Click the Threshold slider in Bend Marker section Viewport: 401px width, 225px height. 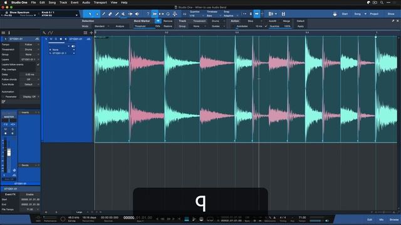[147, 26]
